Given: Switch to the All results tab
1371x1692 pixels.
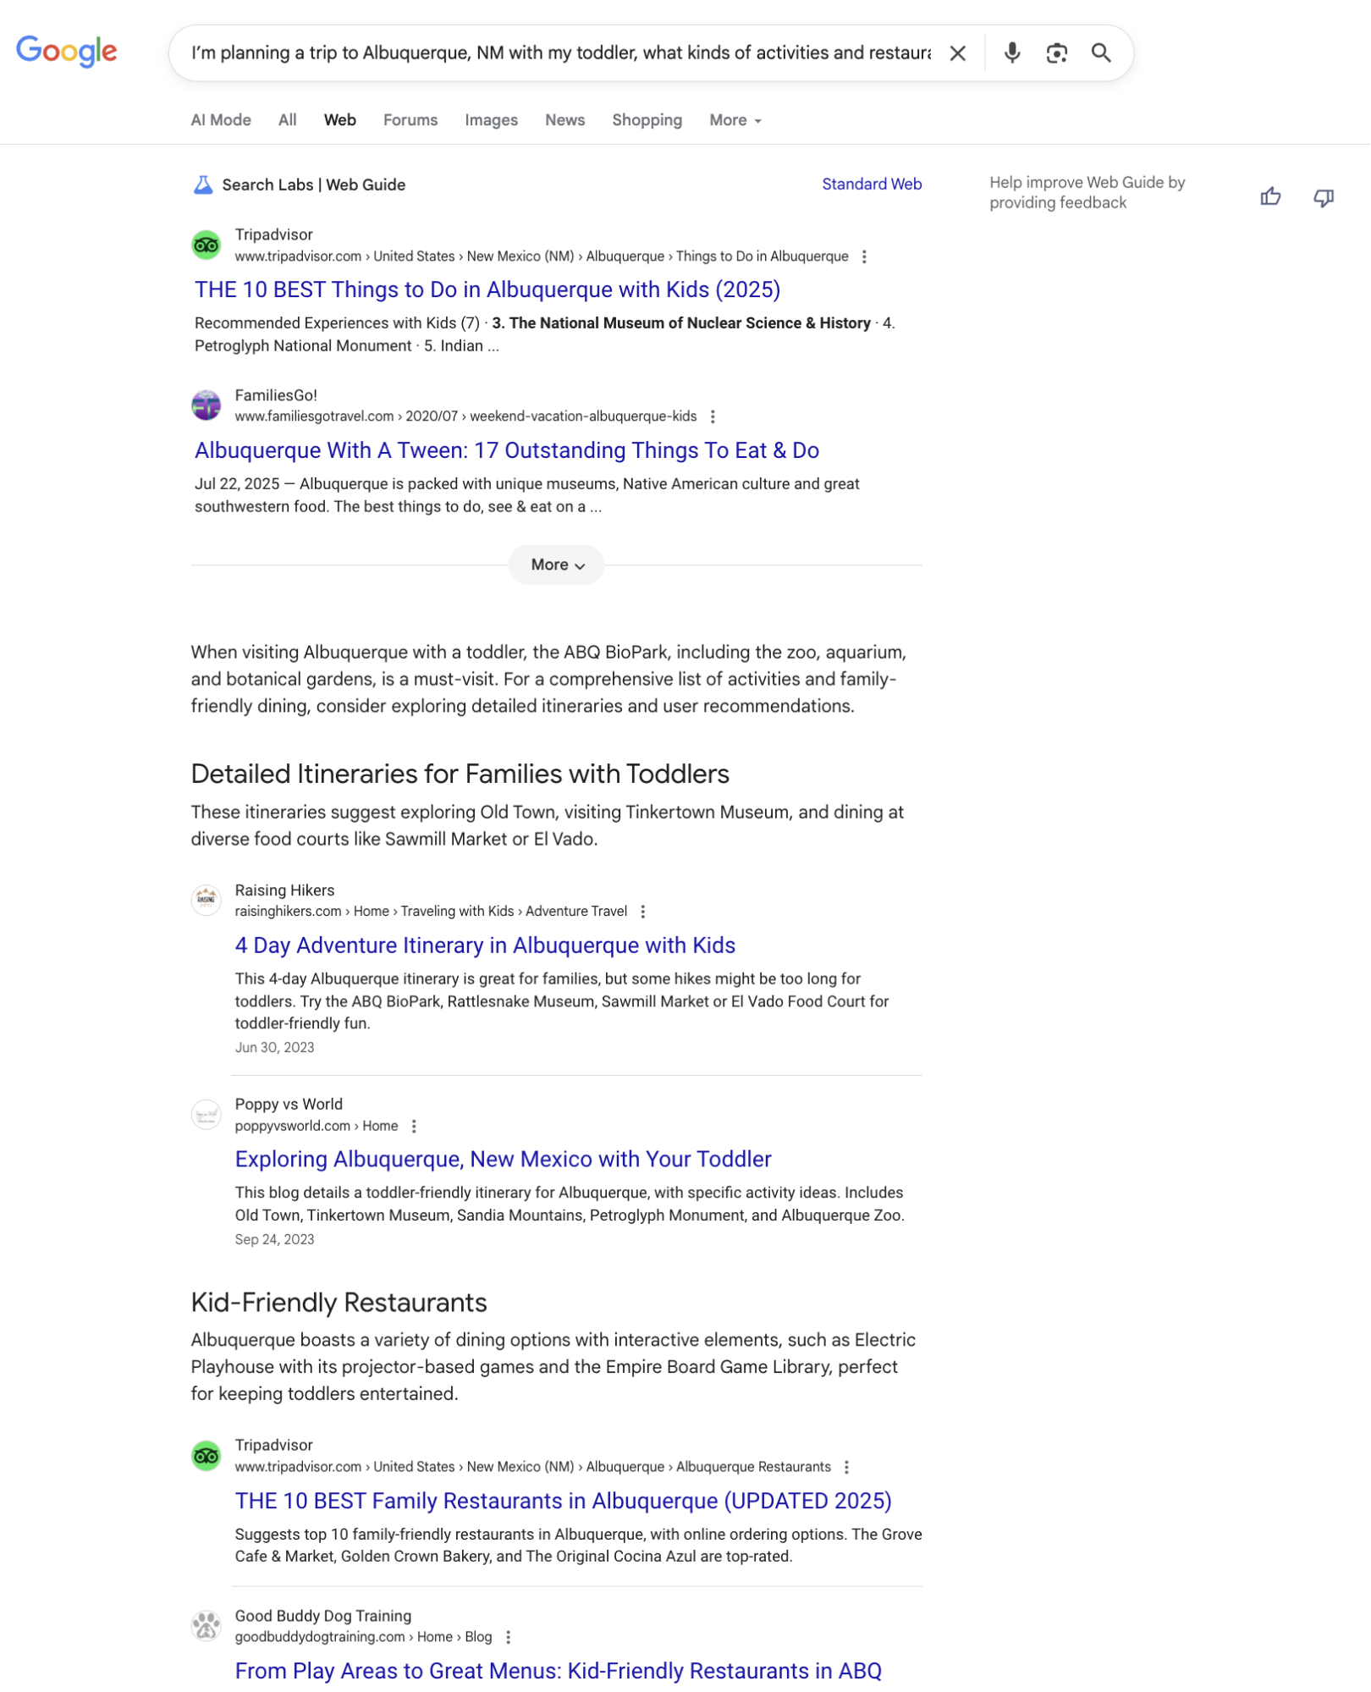Looking at the screenshot, I should click(288, 120).
